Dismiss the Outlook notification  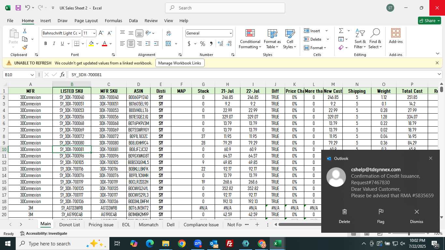click(x=416, y=216)
